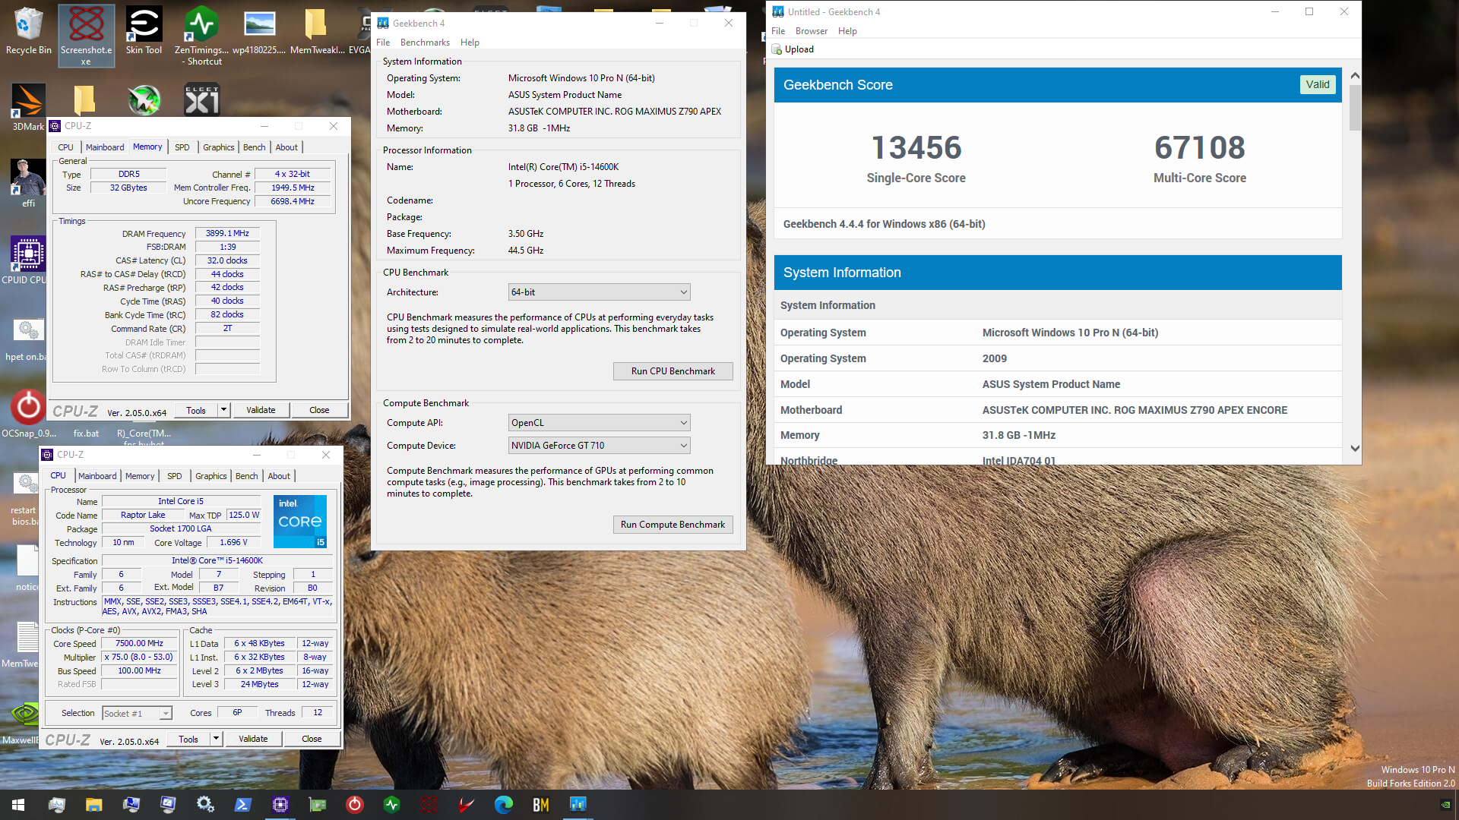Open the Recycle Bin desktop icon

[28, 32]
